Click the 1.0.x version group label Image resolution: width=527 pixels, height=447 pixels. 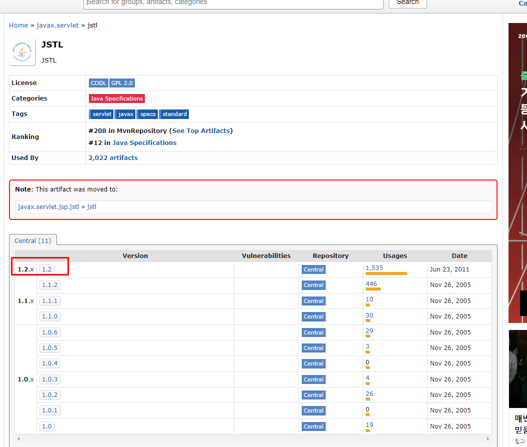[x=25, y=379]
